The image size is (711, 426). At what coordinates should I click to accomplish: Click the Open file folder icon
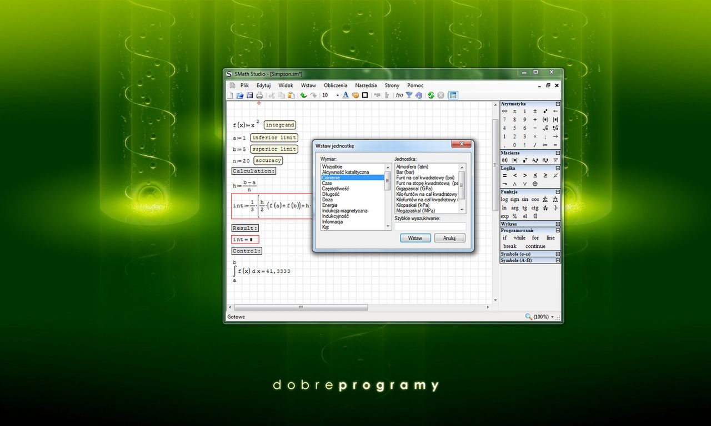pos(240,95)
